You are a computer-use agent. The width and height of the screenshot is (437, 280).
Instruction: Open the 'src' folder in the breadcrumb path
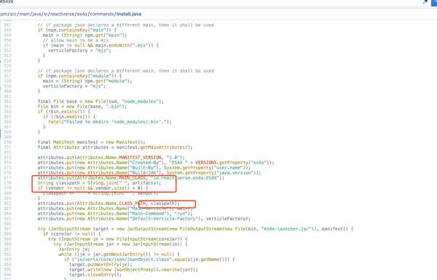pos(14,14)
